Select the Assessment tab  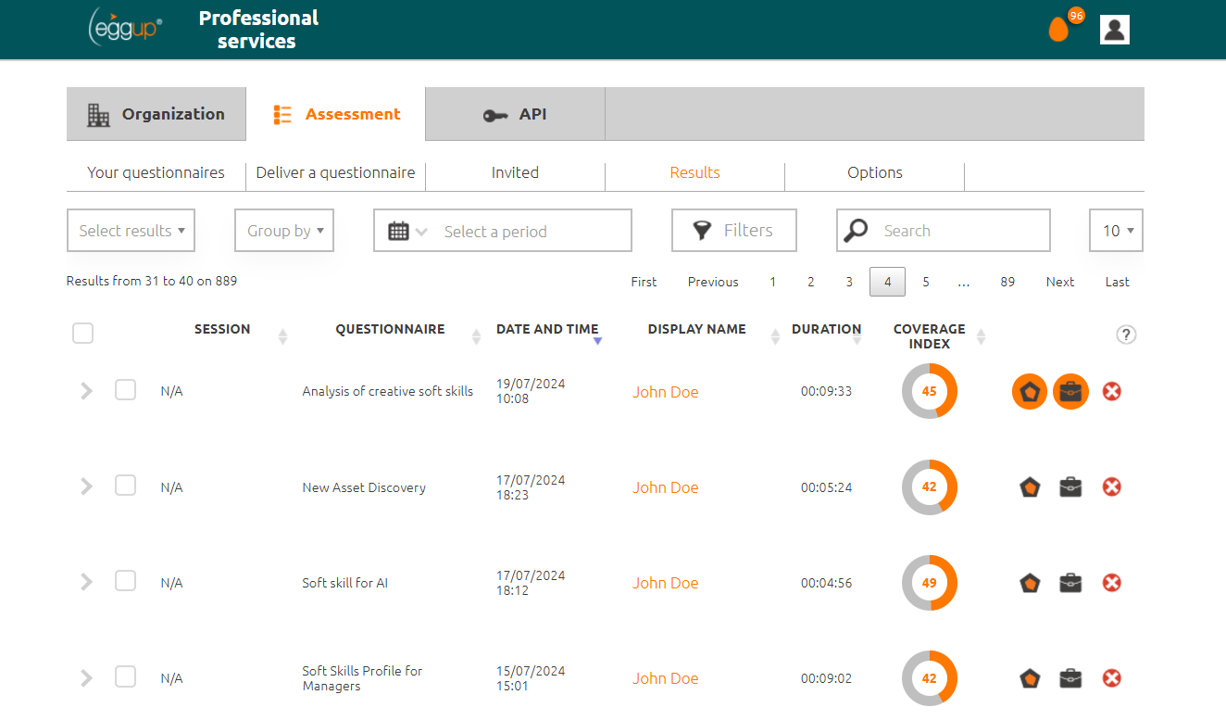coord(336,114)
